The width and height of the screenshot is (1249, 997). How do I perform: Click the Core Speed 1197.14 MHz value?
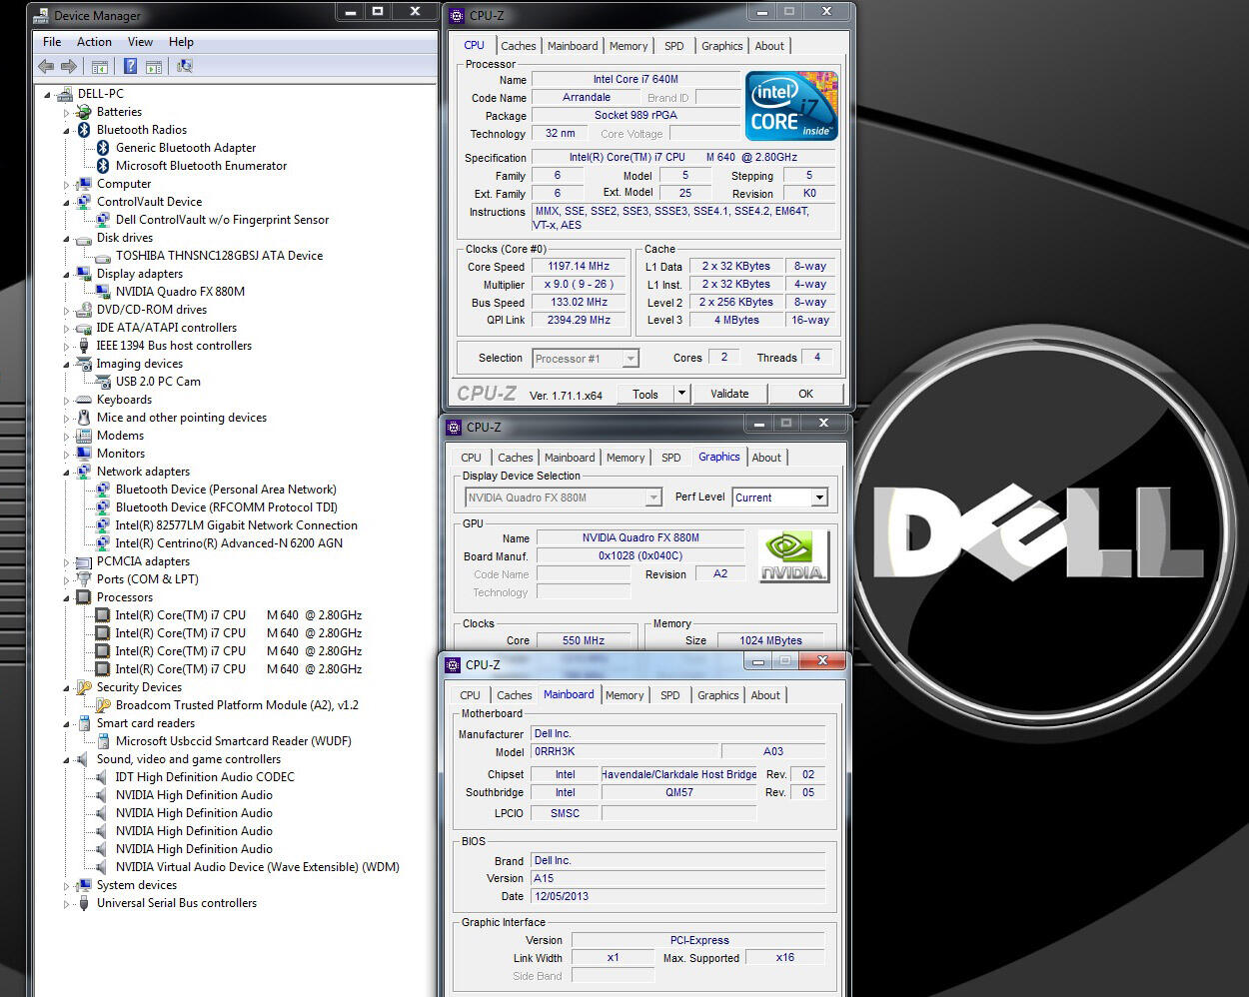(578, 267)
